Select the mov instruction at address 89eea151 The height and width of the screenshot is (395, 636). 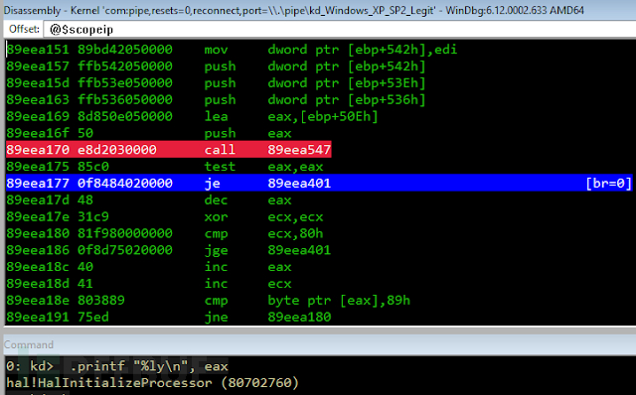[232, 50]
